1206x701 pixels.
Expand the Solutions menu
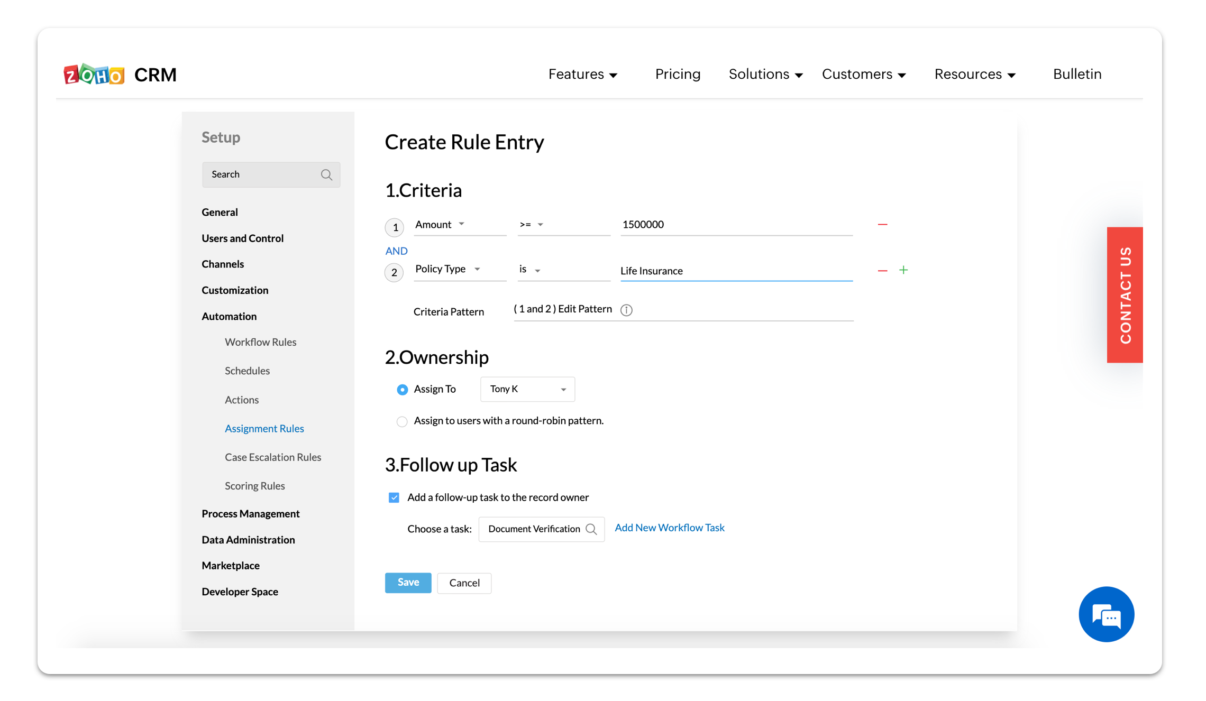(765, 75)
